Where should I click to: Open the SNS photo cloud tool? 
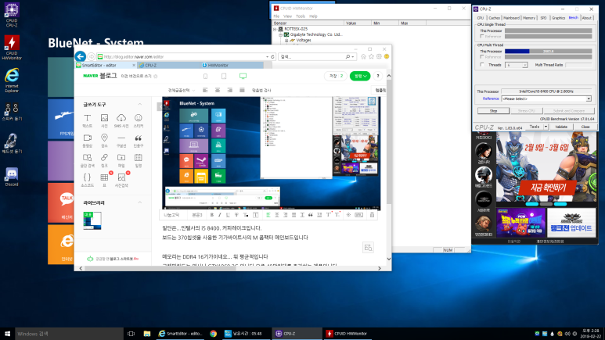121,120
